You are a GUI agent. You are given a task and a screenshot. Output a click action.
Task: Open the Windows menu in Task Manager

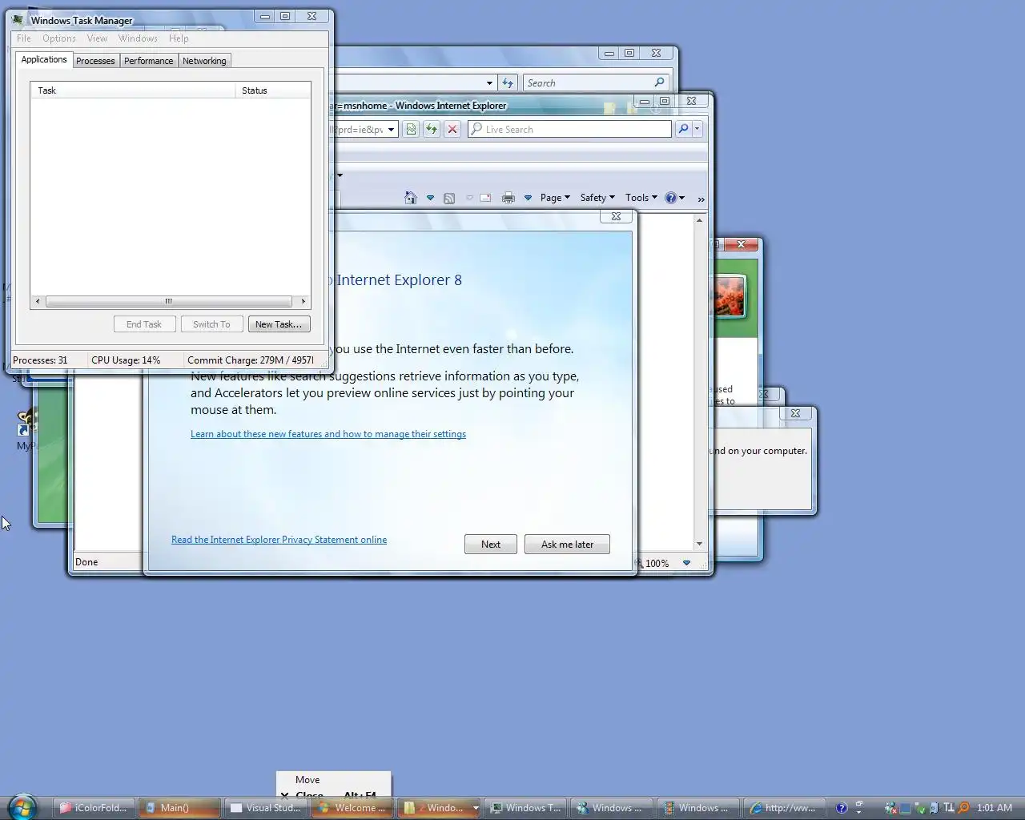point(138,38)
